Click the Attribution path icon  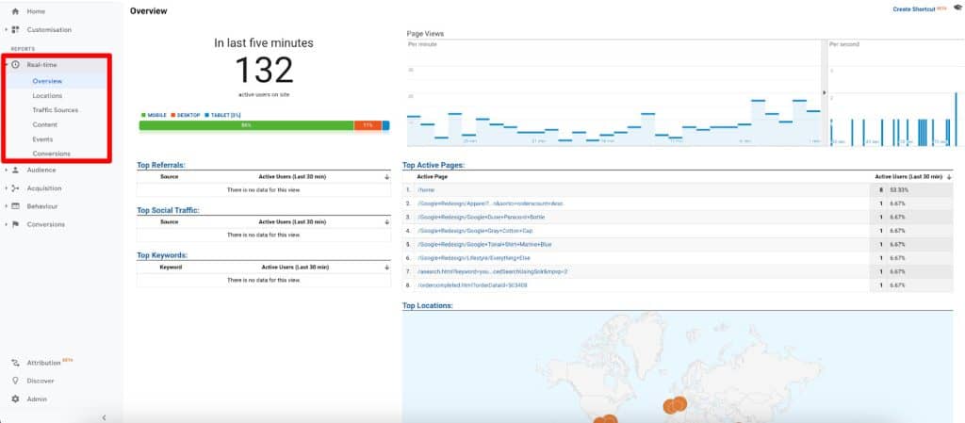click(x=15, y=363)
